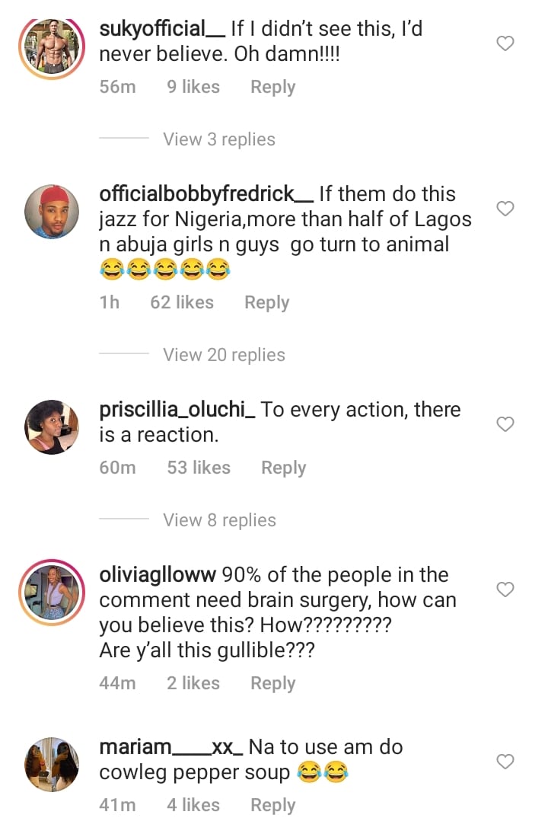Show View 8 replies thread
548x834 pixels.
coord(219,520)
